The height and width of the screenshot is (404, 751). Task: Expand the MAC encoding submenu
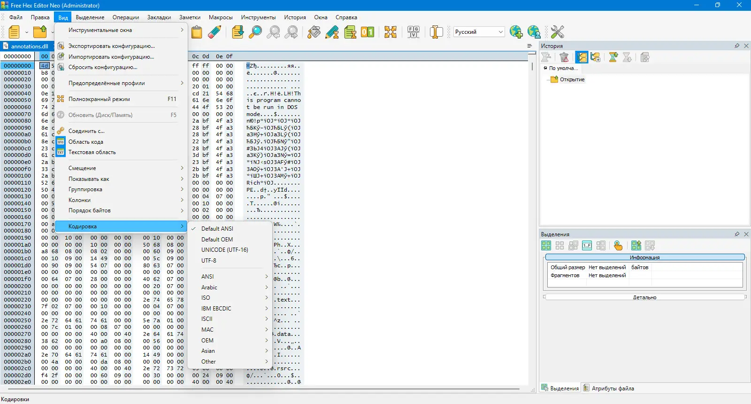pos(230,330)
